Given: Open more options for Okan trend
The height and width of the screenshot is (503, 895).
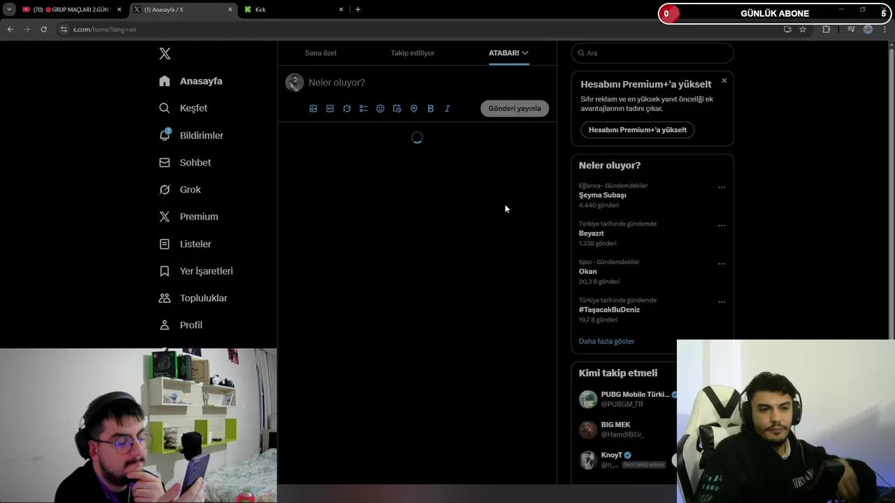Looking at the screenshot, I should click(x=722, y=263).
